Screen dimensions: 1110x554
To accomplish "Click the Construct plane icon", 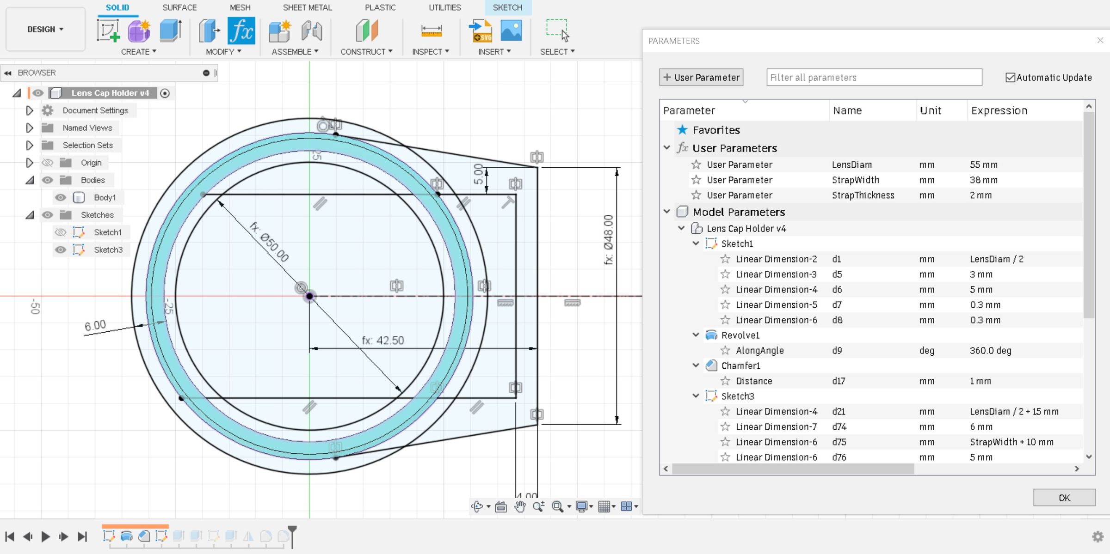I will 365,30.
